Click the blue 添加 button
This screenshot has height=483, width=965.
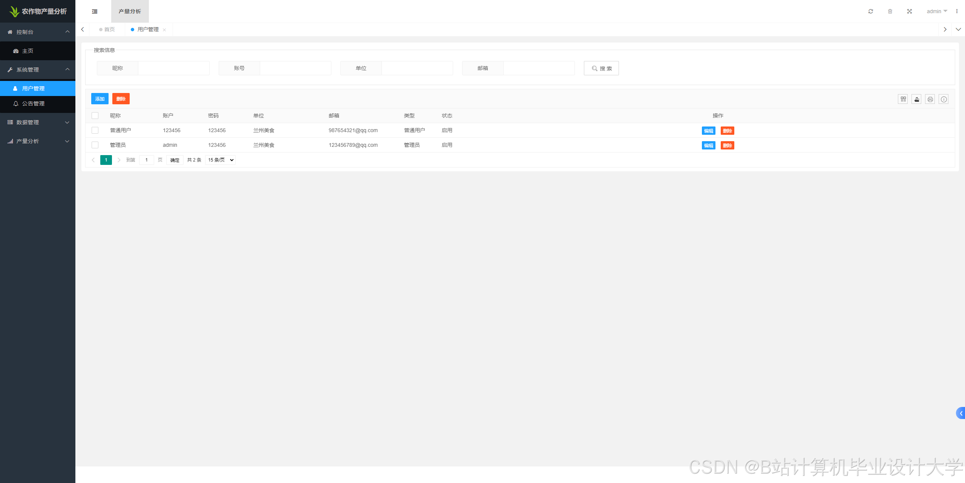pos(100,99)
